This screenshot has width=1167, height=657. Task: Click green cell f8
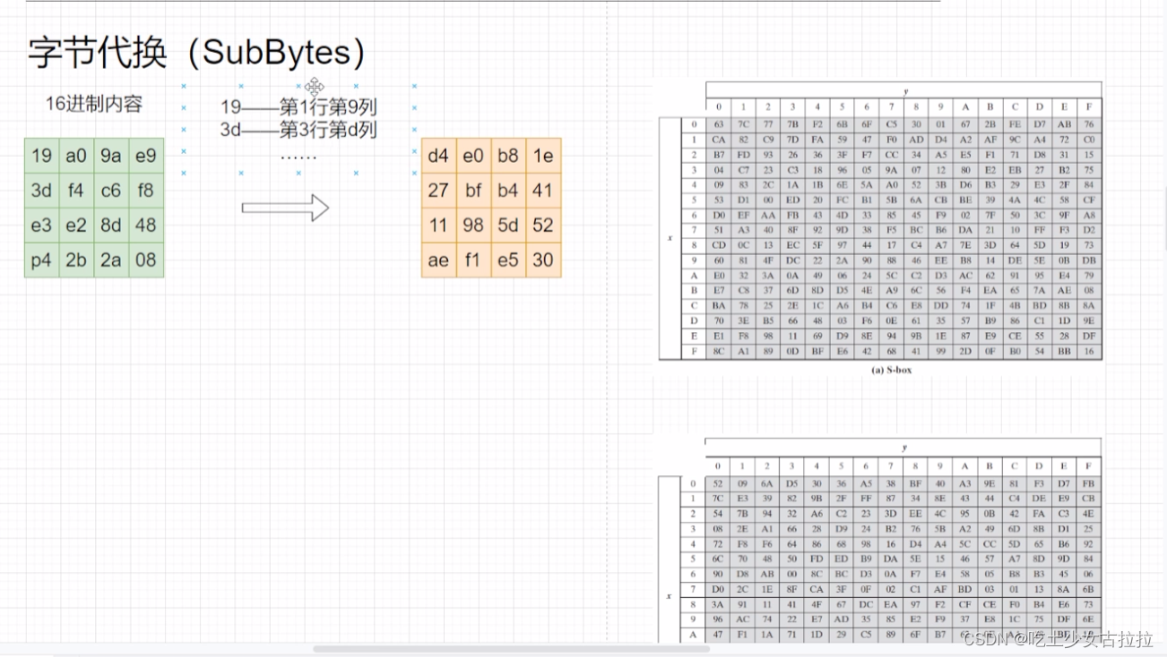[x=146, y=191]
